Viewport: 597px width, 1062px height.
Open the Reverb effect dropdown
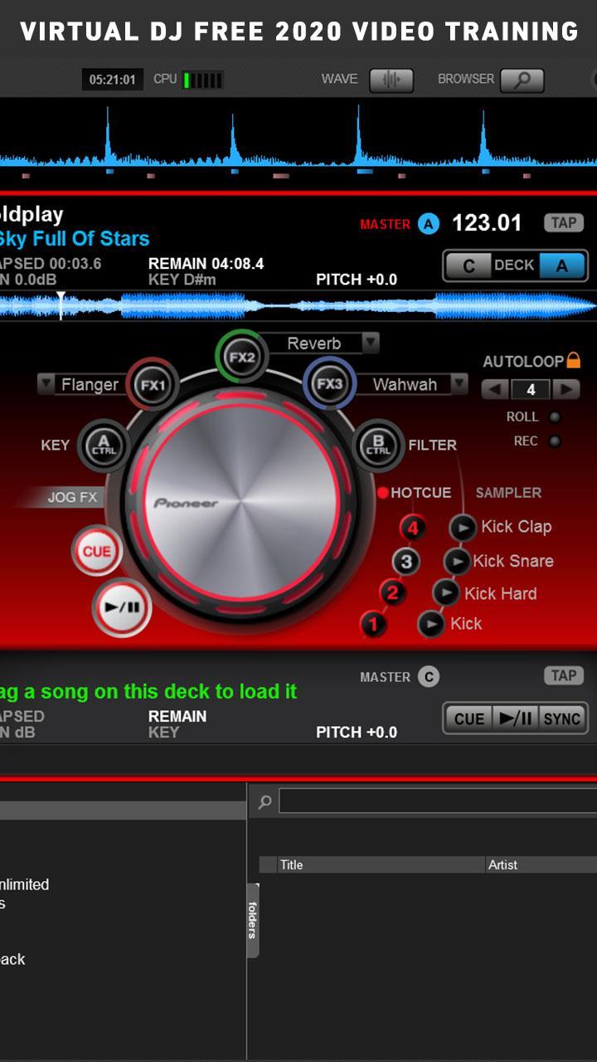[x=371, y=343]
